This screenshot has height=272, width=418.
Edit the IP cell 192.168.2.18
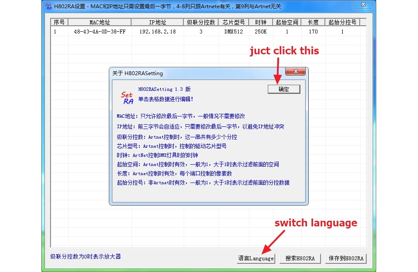pos(158,32)
